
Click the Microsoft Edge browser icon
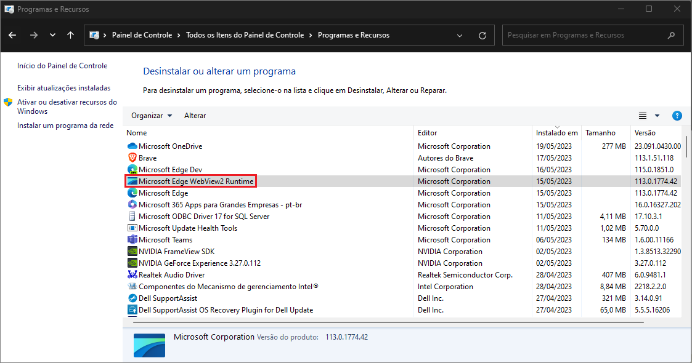click(132, 193)
